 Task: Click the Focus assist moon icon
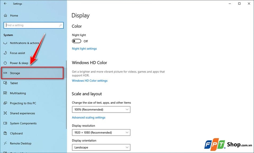click(x=5, y=53)
